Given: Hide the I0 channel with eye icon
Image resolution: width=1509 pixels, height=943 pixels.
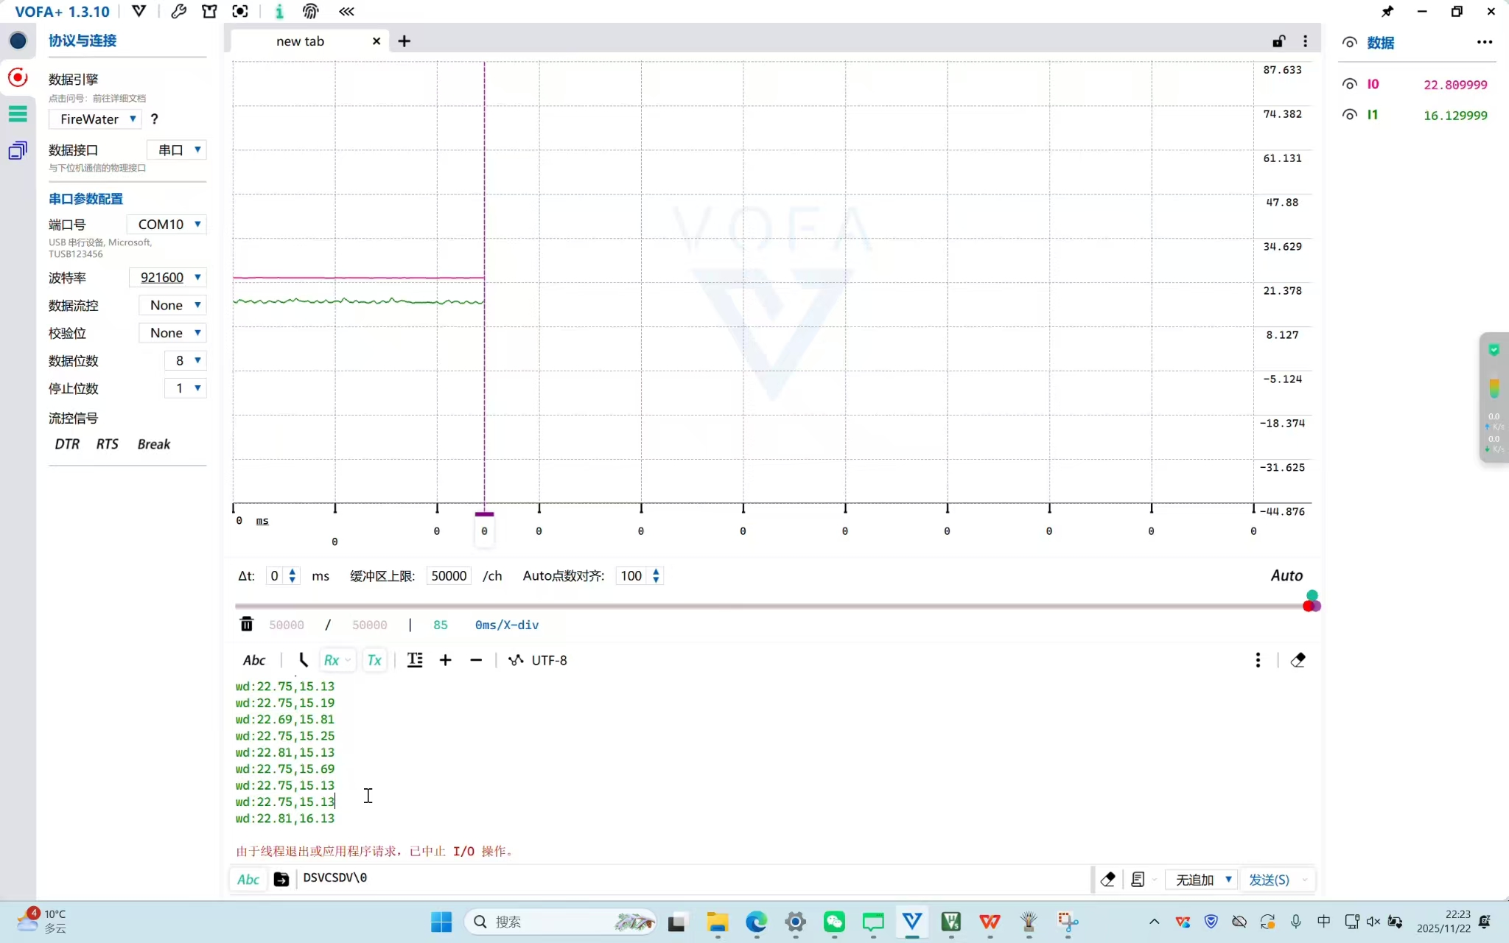Looking at the screenshot, I should pyautogui.click(x=1349, y=84).
